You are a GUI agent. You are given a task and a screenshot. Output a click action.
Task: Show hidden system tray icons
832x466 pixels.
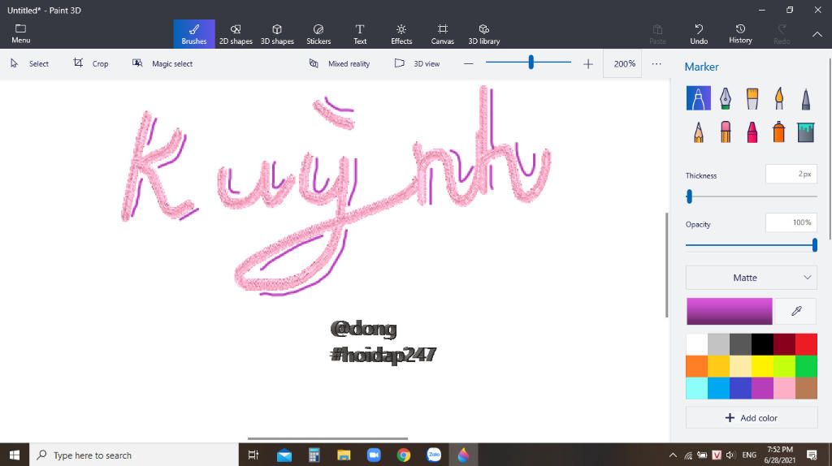pyautogui.click(x=673, y=455)
